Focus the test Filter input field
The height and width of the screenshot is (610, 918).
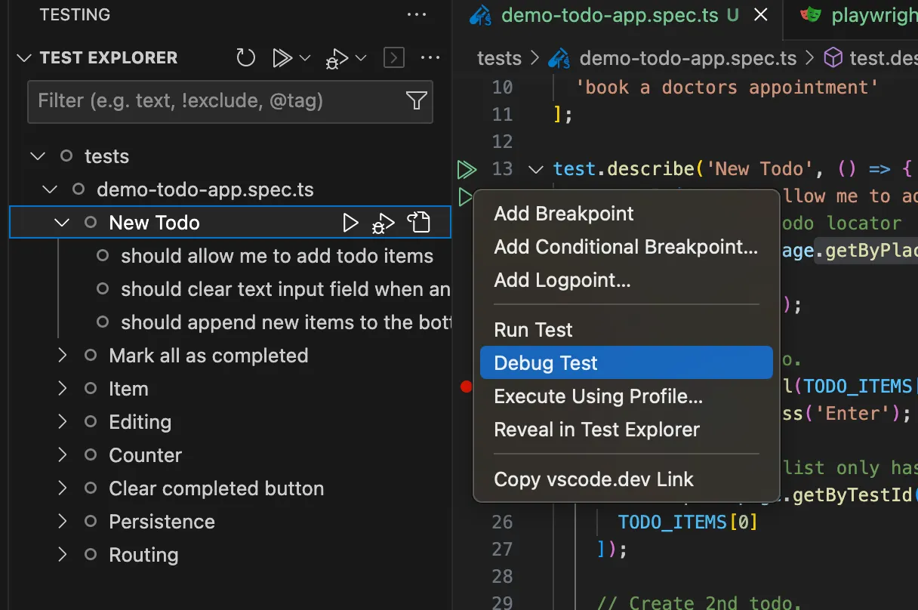coord(230,101)
